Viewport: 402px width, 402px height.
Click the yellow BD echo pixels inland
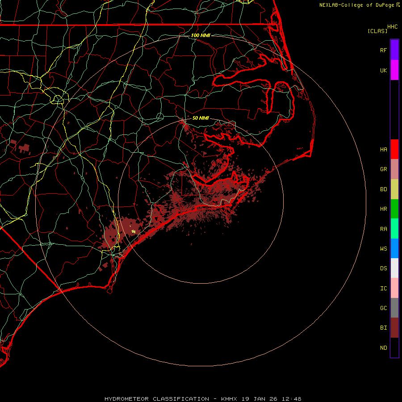click(x=133, y=231)
